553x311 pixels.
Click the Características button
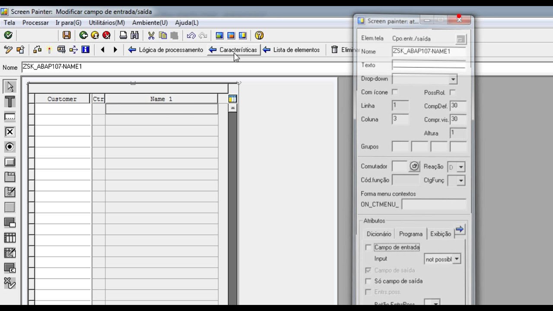click(233, 50)
